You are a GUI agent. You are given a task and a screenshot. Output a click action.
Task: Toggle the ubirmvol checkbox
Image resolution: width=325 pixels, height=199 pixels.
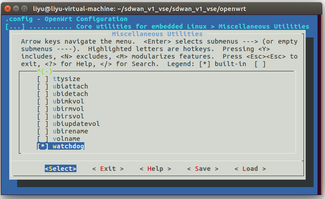(43, 109)
